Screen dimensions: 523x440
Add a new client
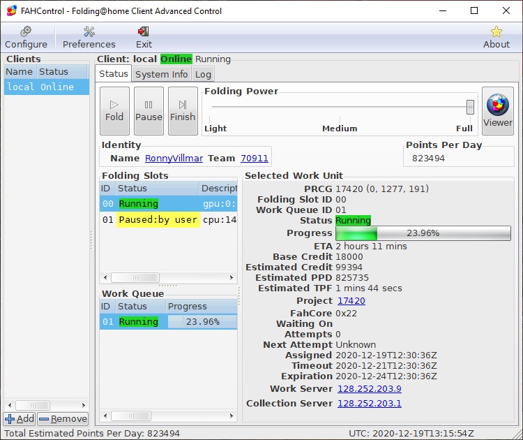pyautogui.click(x=20, y=418)
